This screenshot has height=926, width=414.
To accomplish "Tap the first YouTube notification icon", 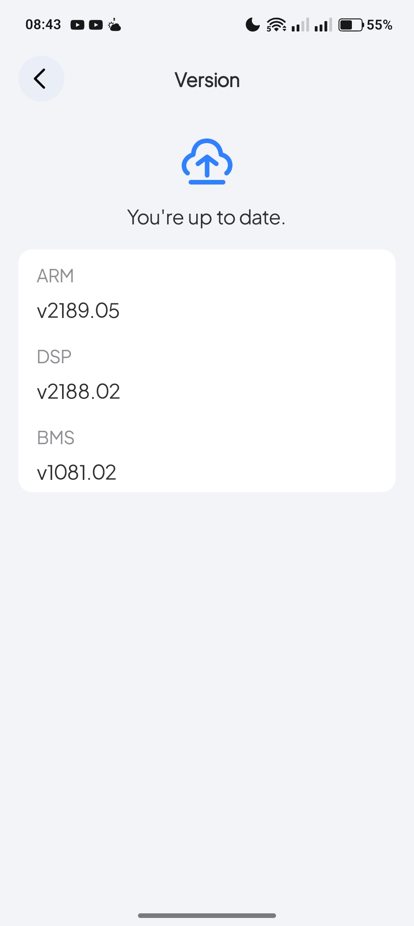I will tap(77, 25).
